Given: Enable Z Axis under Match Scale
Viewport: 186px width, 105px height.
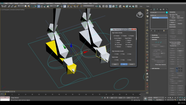Looking at the screenshot, I should (x=128, y=60).
